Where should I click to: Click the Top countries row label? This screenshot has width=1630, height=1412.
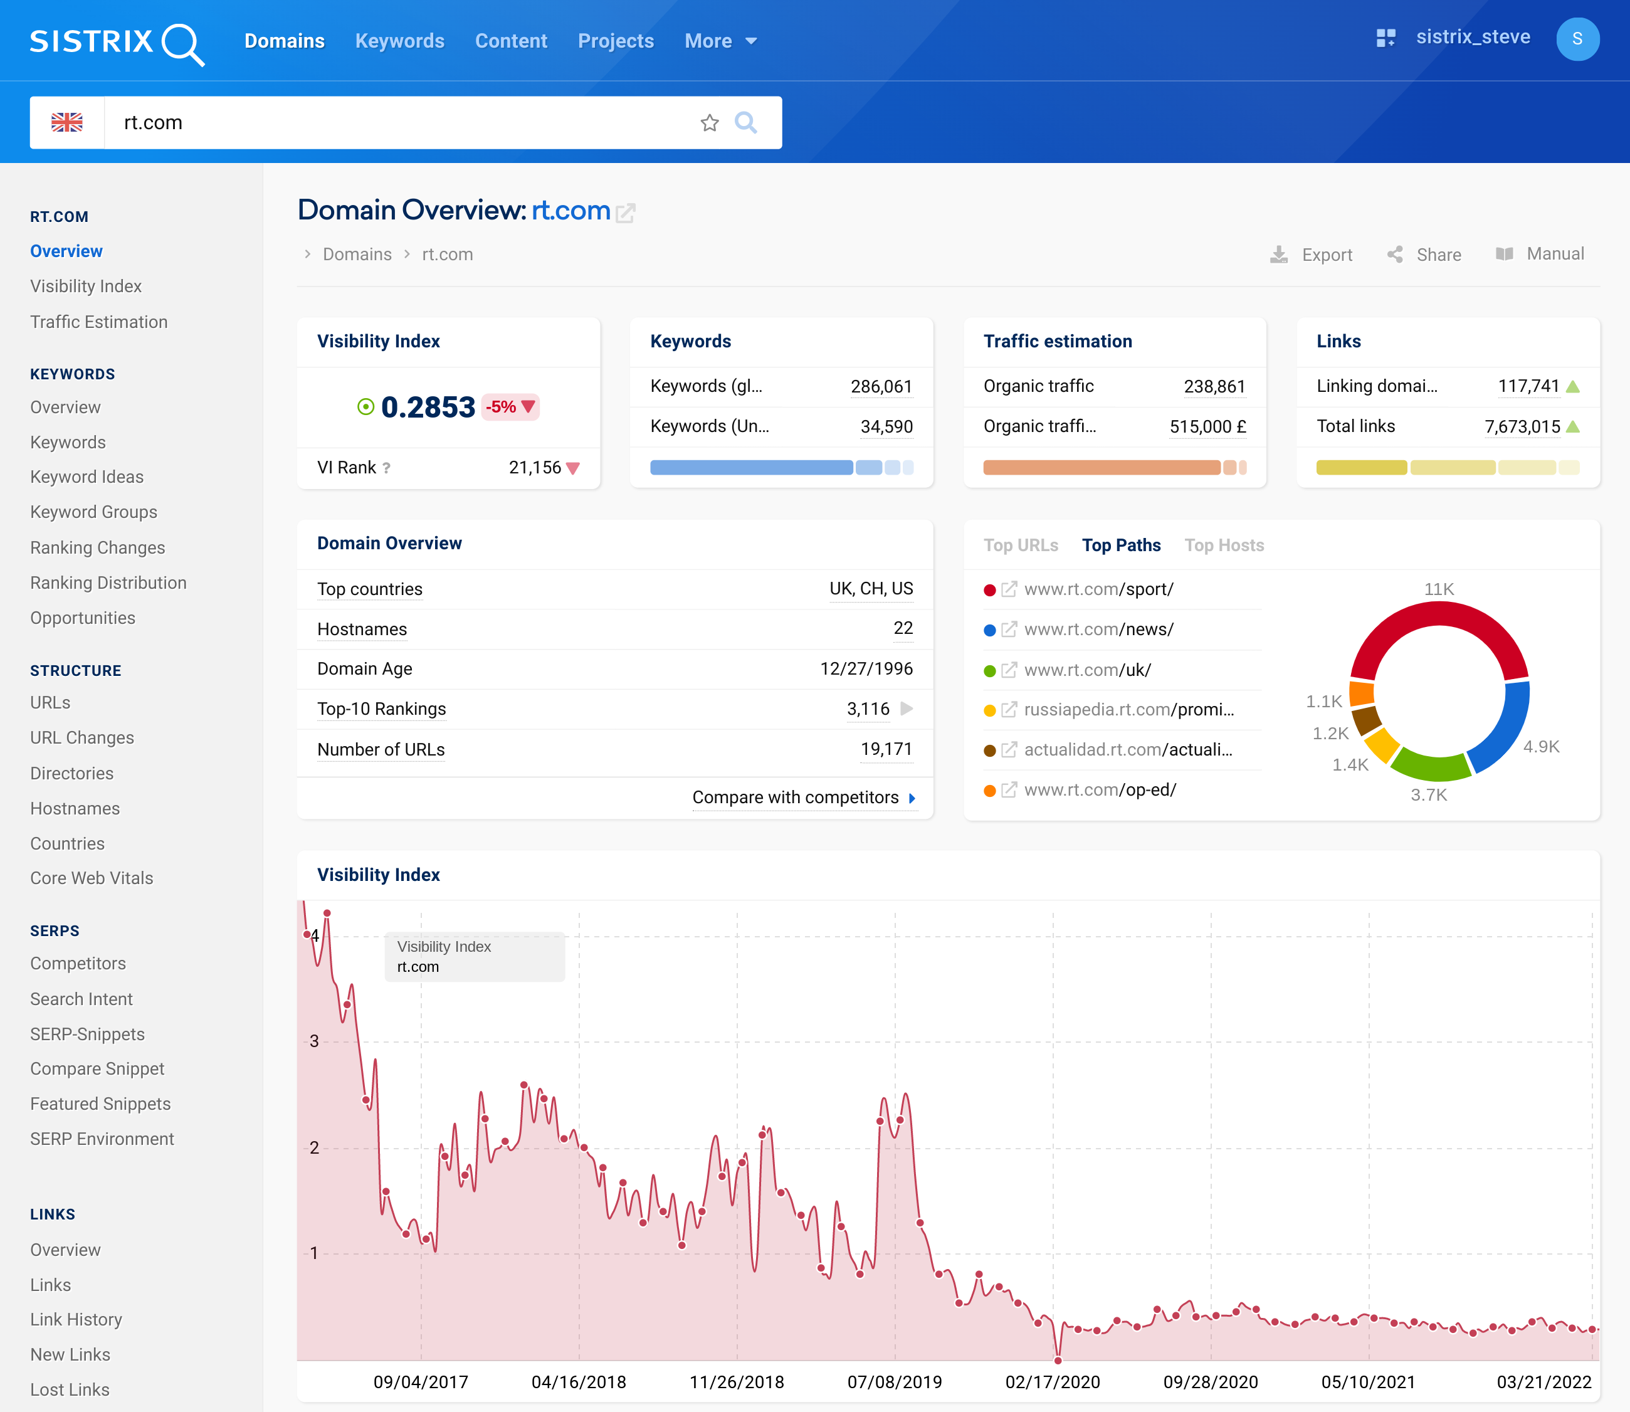click(x=369, y=589)
